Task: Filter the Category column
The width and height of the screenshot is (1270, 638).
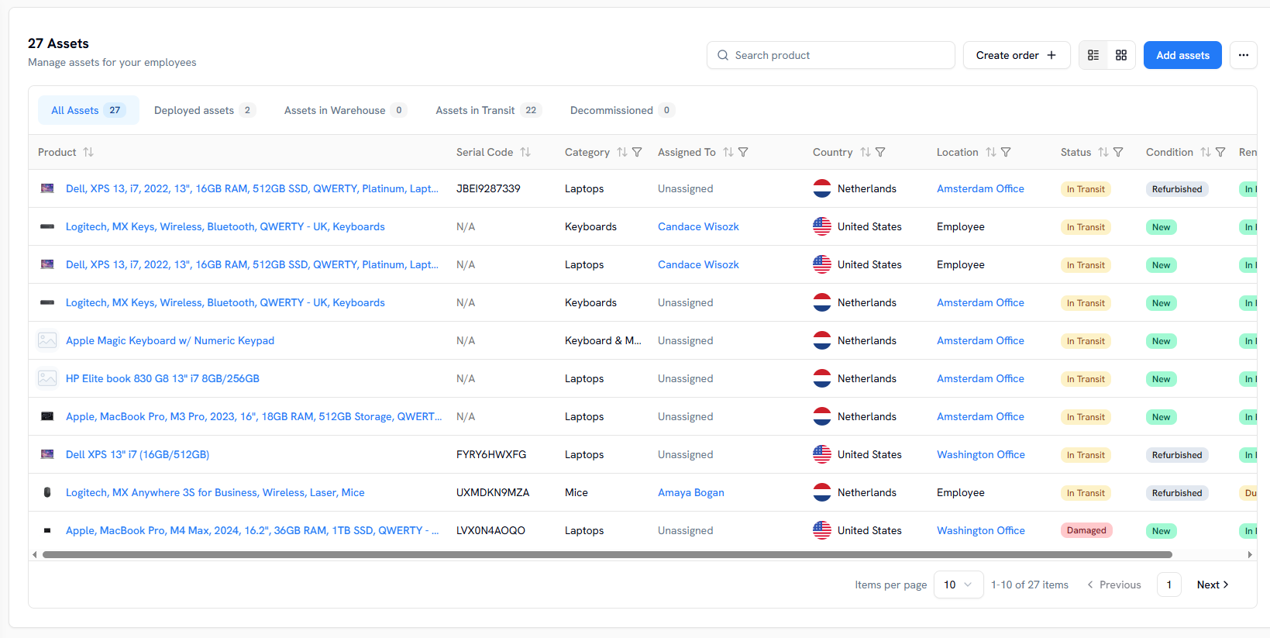Action: tap(637, 152)
